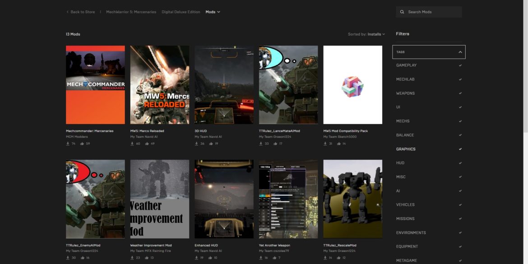Screen dimensions: 528x264
Task: Click the Yet Another Weapon mod title
Action: 274,245
